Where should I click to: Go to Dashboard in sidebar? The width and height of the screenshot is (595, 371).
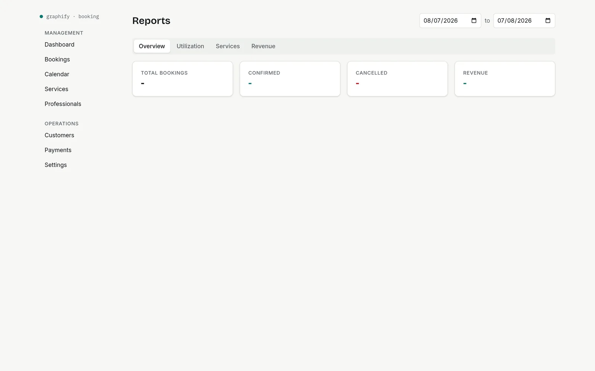(x=59, y=45)
